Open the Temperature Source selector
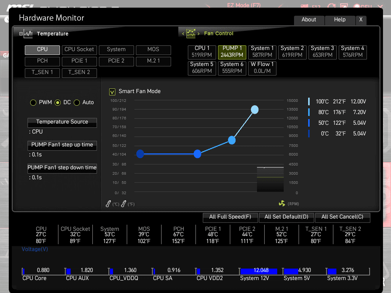 point(62,122)
